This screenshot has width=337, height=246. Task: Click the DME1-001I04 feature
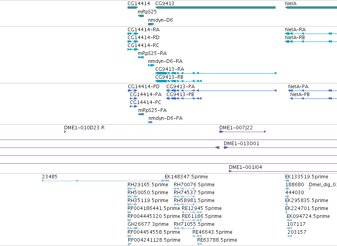(245, 167)
